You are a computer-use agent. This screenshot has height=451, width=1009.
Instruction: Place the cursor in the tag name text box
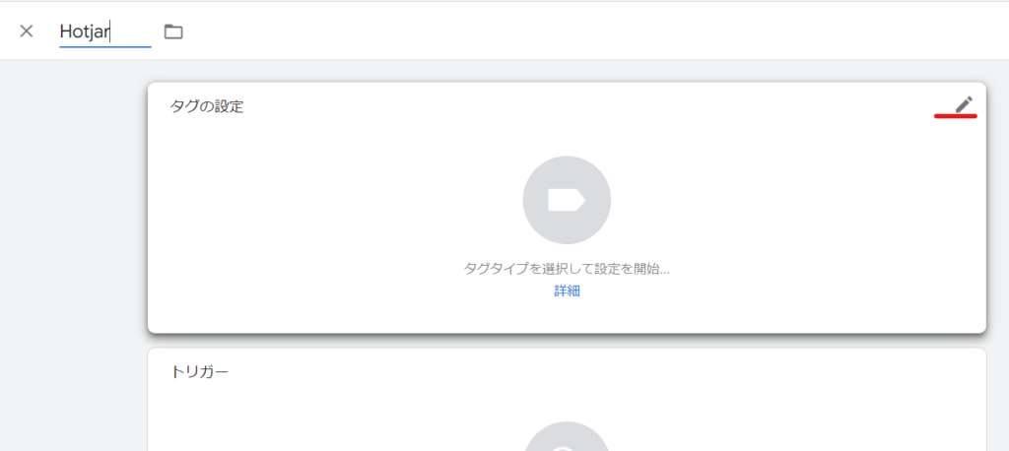point(105,32)
